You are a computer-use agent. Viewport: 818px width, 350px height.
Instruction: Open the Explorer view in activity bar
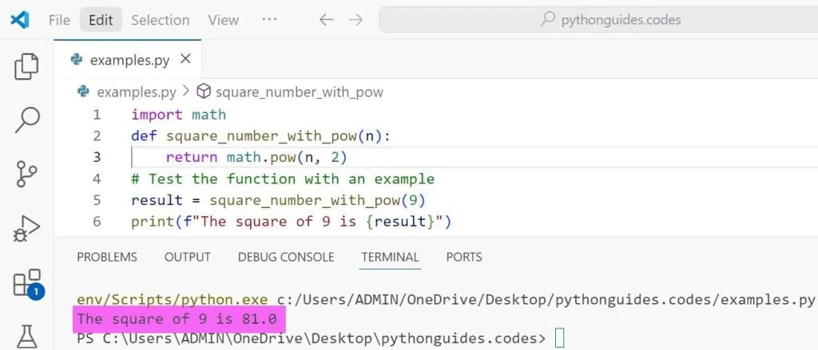click(x=27, y=66)
